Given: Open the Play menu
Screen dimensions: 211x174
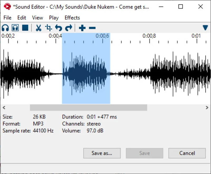Looking at the screenshot, I should coord(54,18).
